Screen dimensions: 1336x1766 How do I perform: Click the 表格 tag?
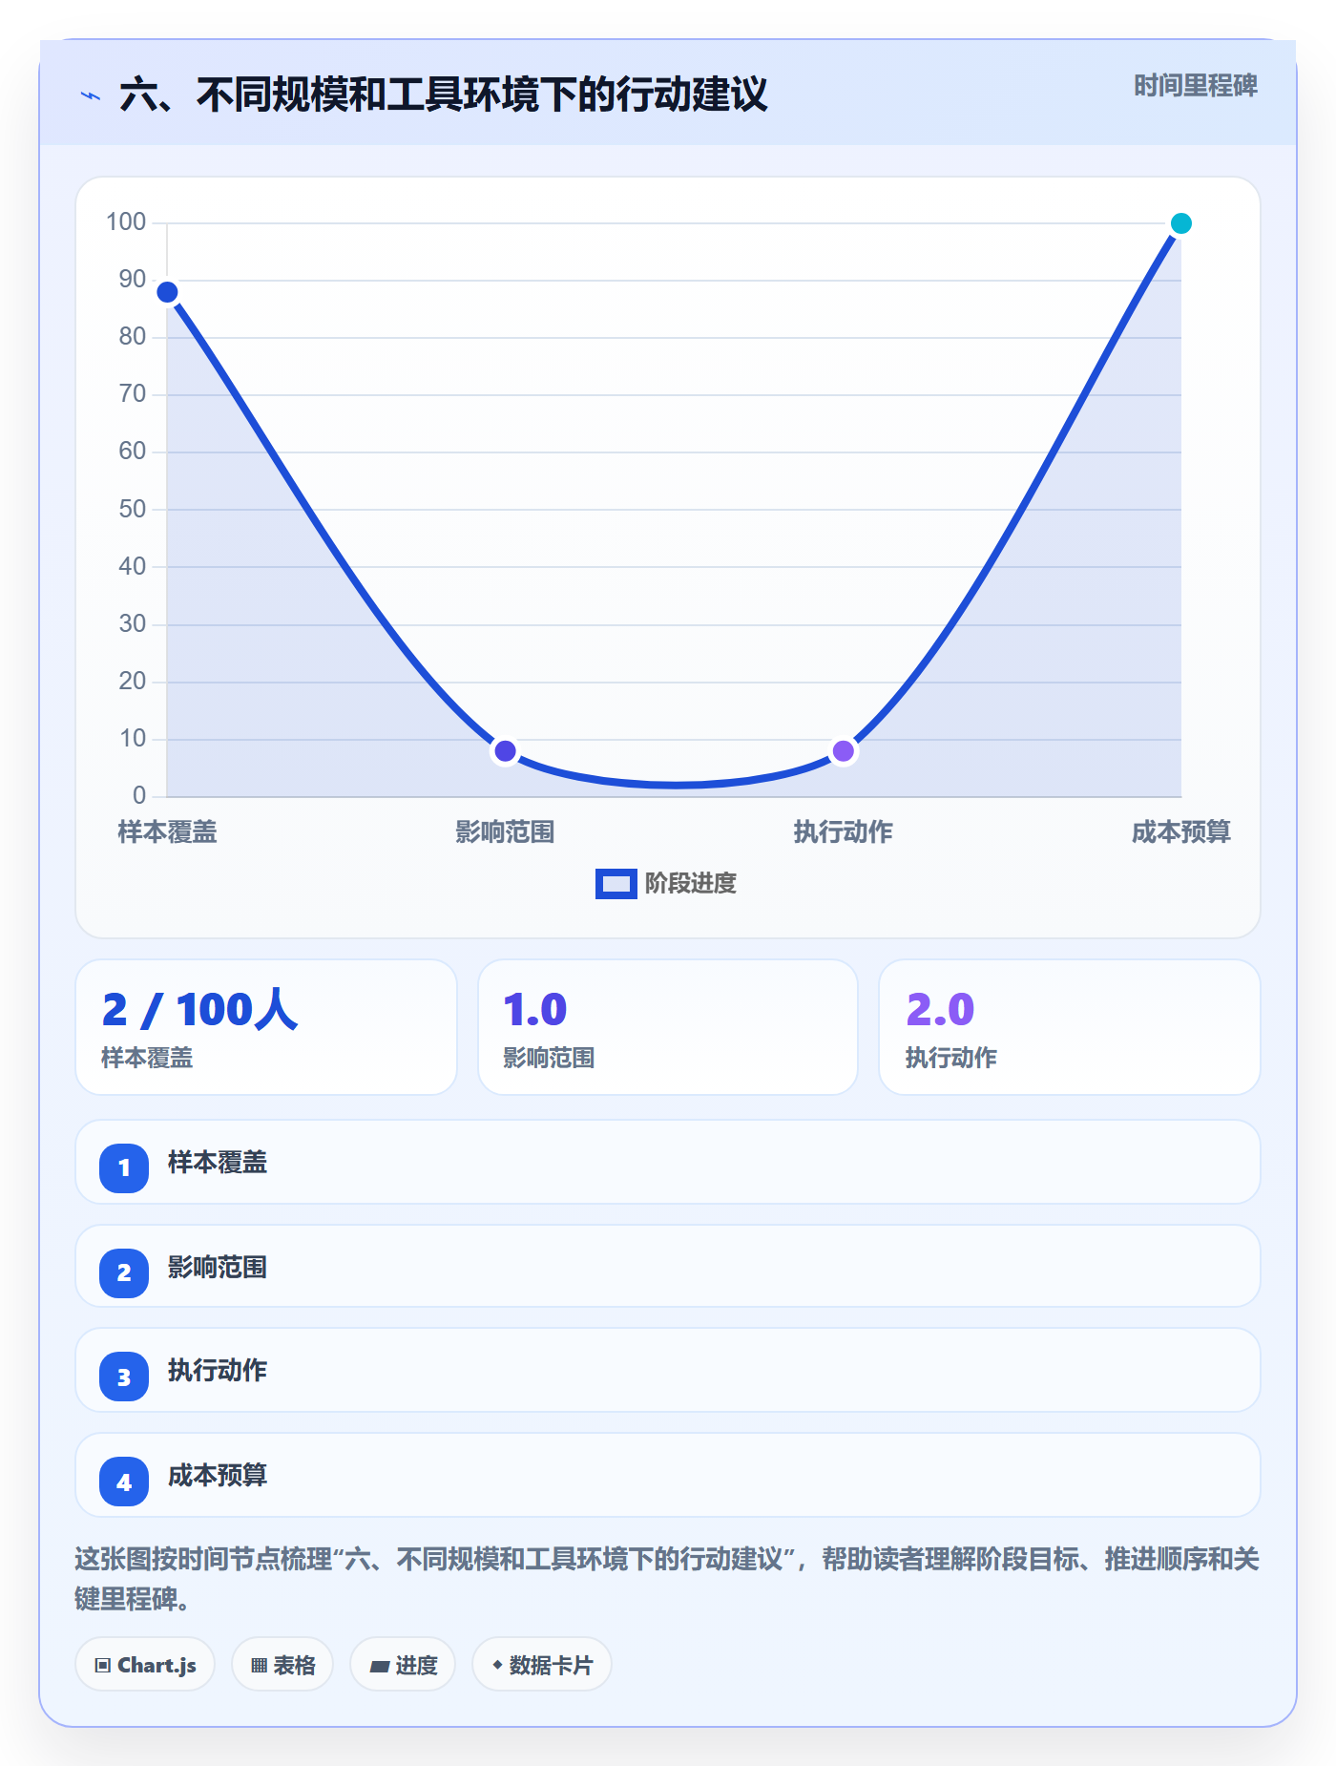282,1665
